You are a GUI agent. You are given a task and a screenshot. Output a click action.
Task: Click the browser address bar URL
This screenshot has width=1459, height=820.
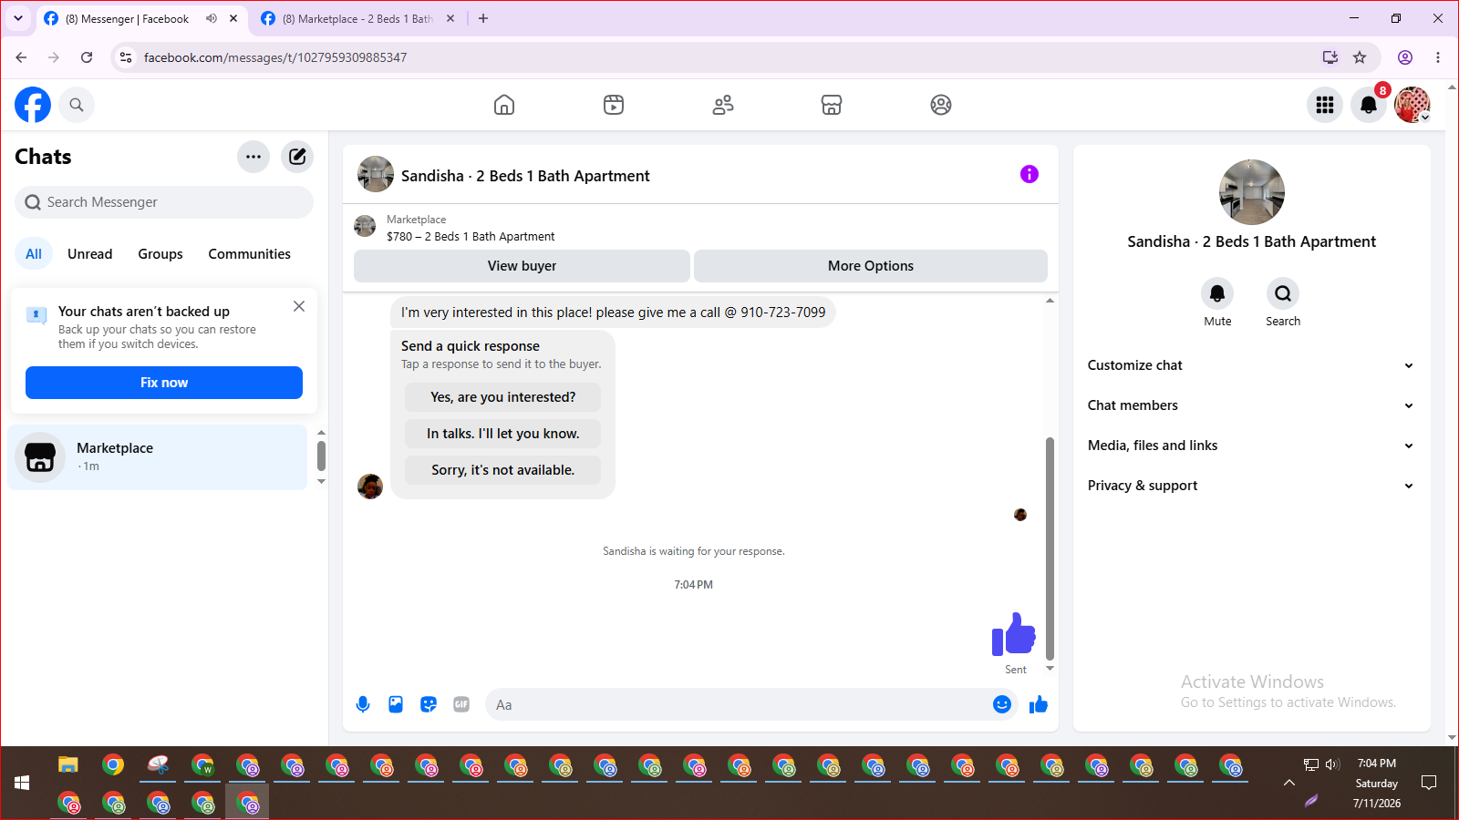275,57
